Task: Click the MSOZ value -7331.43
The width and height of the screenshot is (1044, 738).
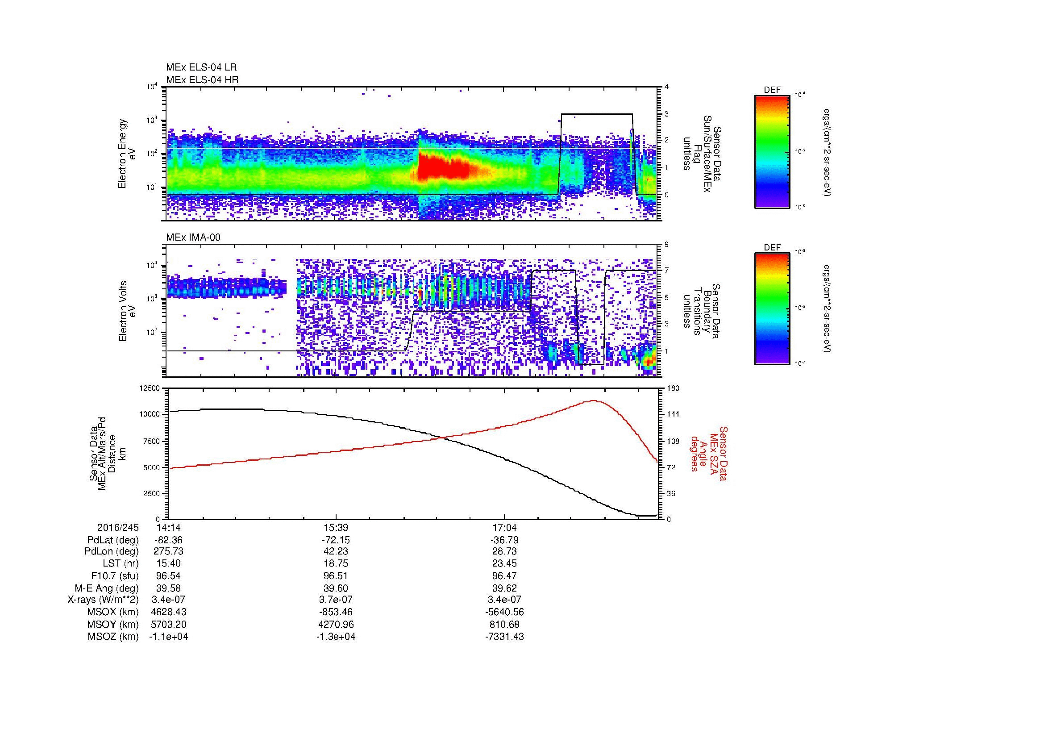Action: pyautogui.click(x=505, y=637)
